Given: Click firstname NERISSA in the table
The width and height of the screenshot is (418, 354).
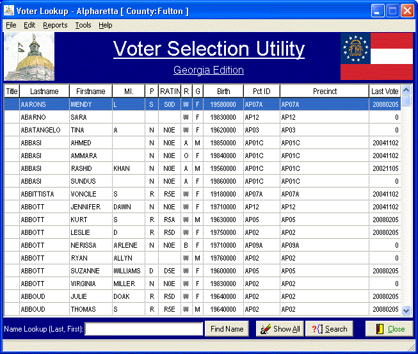Looking at the screenshot, I should tap(91, 245).
